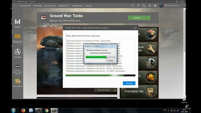Click Отмена in the Сведения о системе popup
Viewport: 201px width, 113px height.
click(x=110, y=61)
